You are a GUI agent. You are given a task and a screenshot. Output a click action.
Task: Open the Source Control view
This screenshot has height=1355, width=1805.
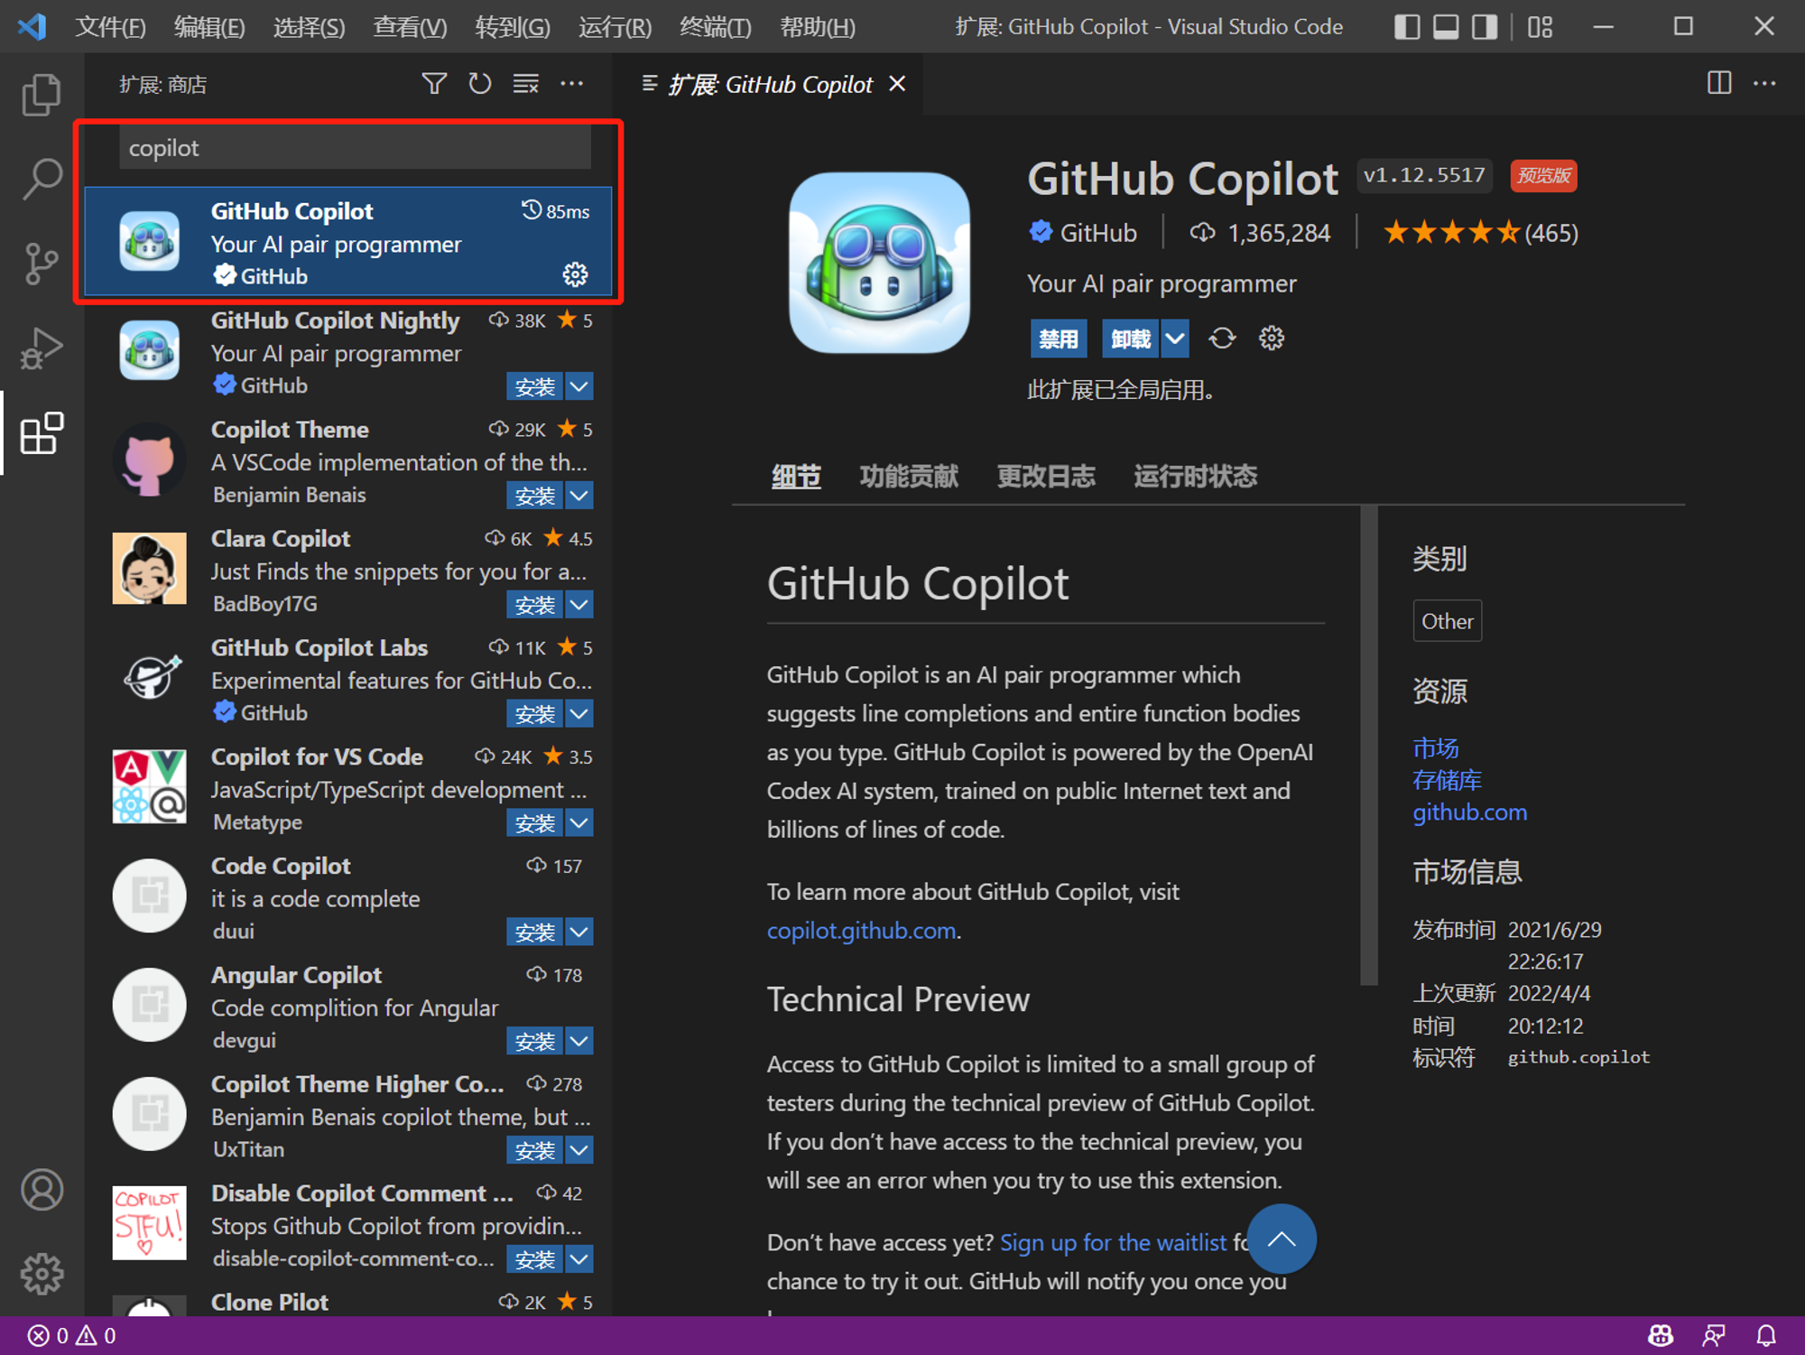tap(42, 264)
